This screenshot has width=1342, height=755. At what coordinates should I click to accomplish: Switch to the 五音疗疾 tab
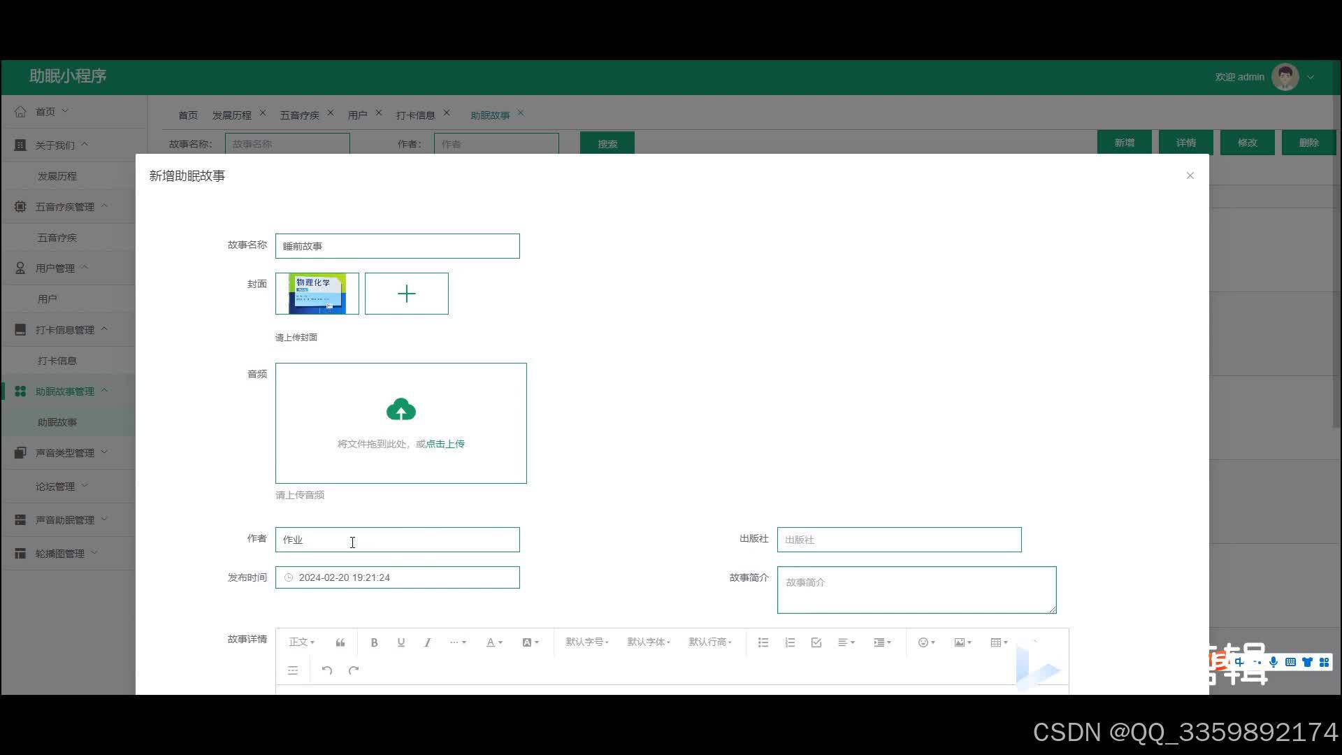click(299, 115)
